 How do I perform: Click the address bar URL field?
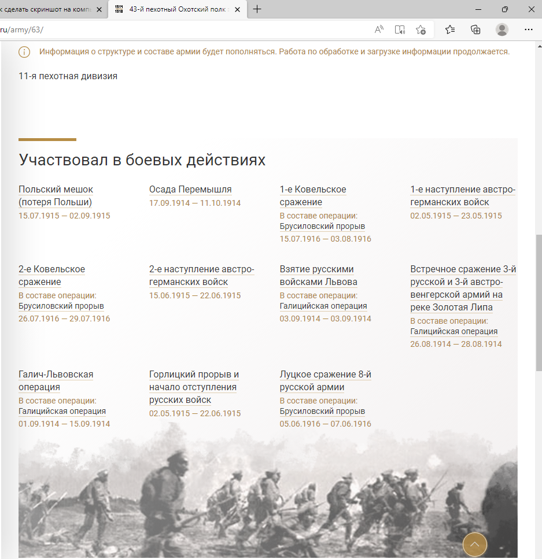point(174,29)
